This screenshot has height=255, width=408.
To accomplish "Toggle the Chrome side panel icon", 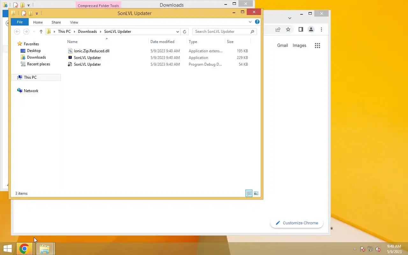I will [x=301, y=29].
